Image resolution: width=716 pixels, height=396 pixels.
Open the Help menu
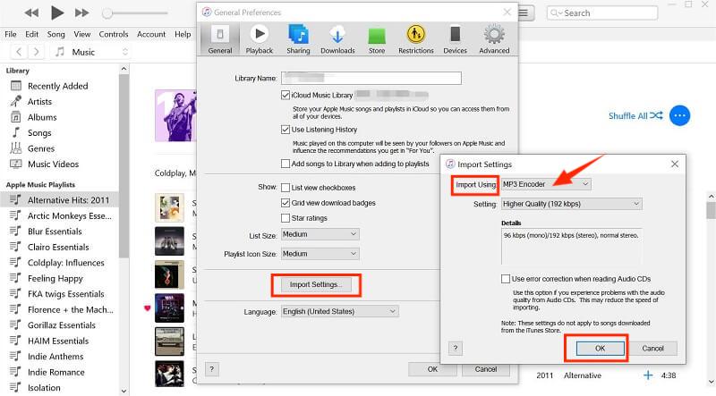[183, 34]
